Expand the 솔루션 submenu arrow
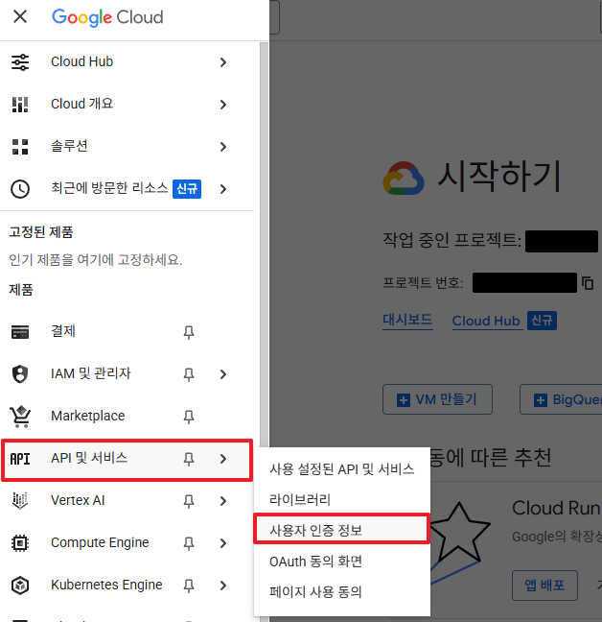 pos(223,147)
